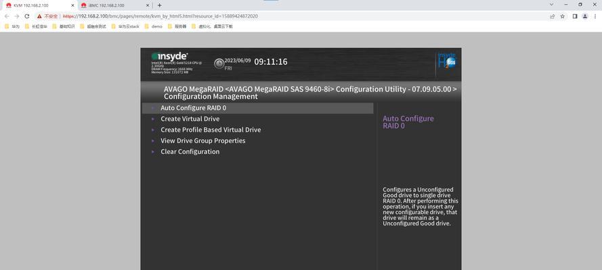Go forward in browser history
The height and width of the screenshot is (270, 602).
tap(16, 16)
